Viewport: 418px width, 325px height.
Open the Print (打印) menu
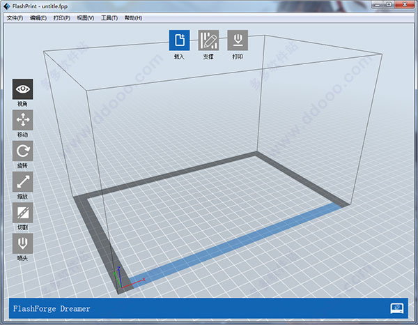[62, 18]
